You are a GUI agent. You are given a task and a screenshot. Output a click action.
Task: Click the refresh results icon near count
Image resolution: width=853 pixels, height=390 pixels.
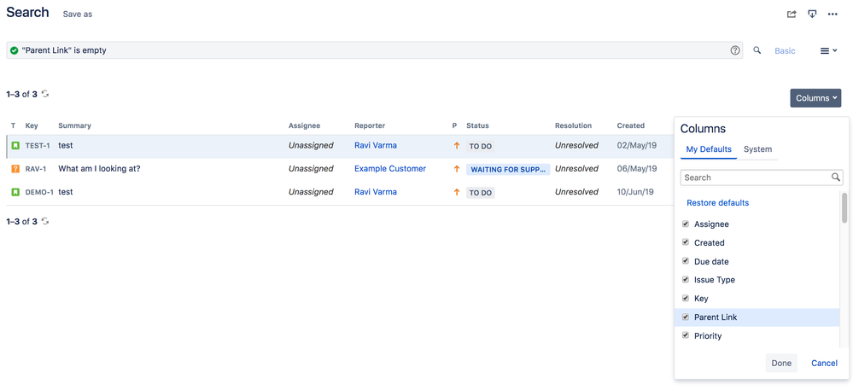(x=45, y=94)
